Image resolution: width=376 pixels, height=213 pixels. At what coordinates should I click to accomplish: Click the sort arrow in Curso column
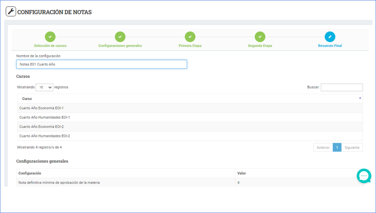[360, 98]
